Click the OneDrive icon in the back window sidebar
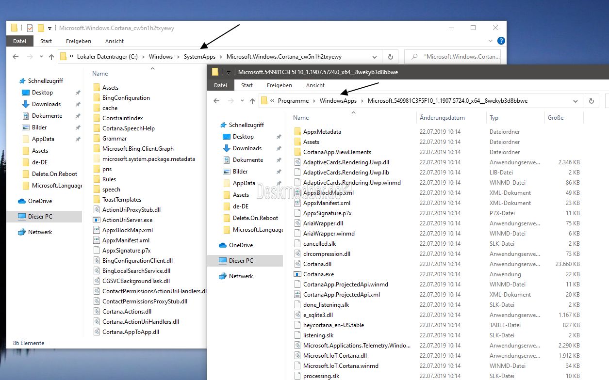 (22, 201)
